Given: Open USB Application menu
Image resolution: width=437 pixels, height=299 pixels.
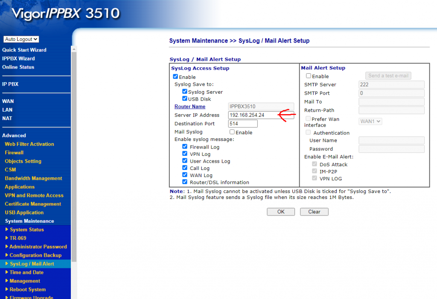Looking at the screenshot, I should (x=24, y=213).
